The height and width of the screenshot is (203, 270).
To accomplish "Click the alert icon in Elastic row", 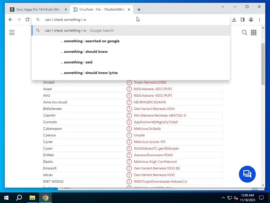I will click(129, 162).
